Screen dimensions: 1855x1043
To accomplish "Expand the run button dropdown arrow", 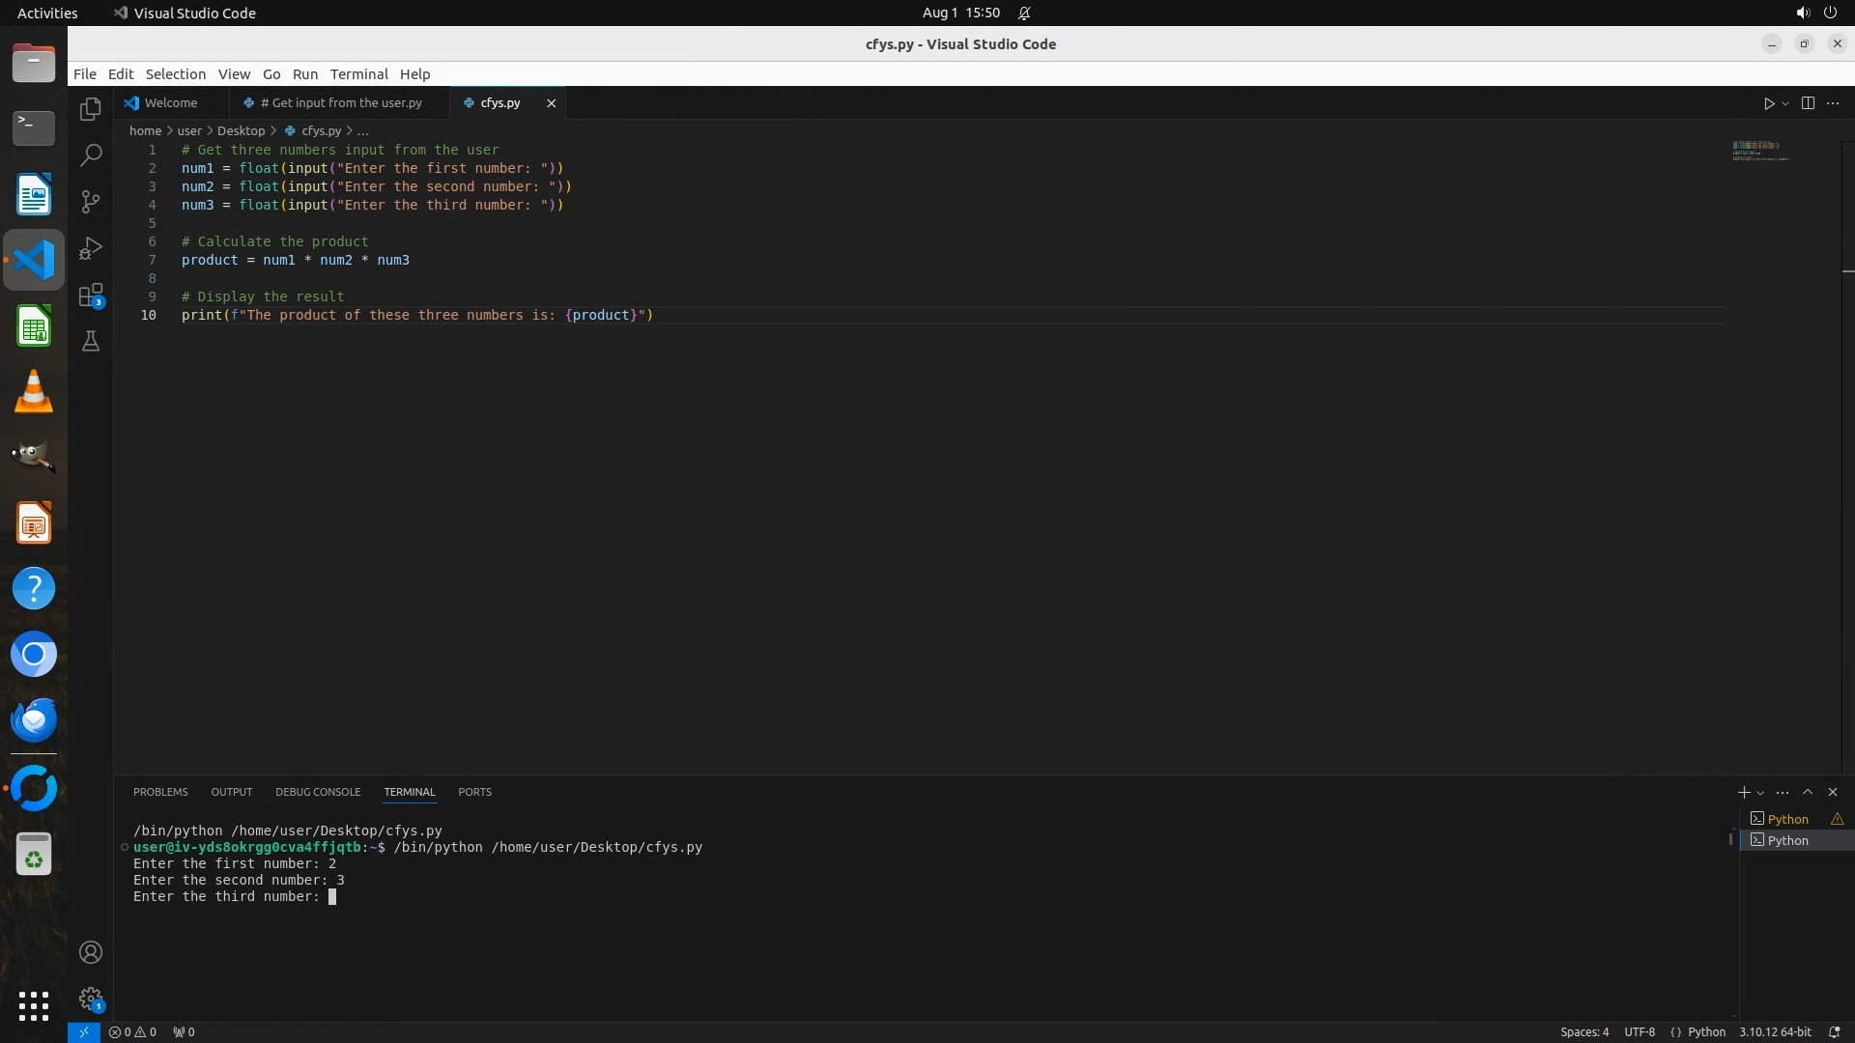I will (1785, 103).
